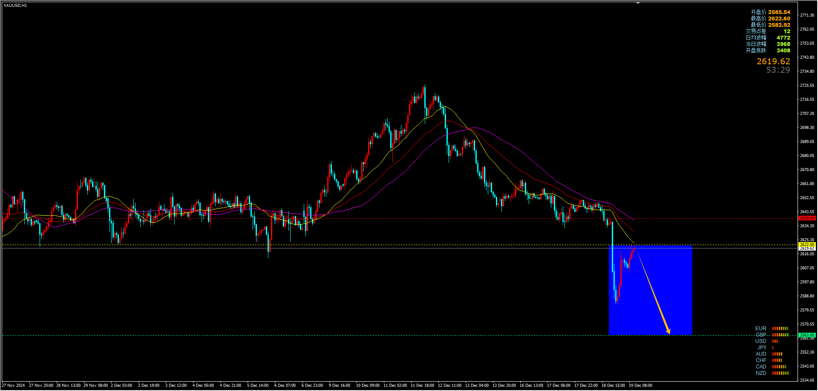818x391 pixels.
Task: Select the highest price value 2622.60
Action: click(779, 19)
